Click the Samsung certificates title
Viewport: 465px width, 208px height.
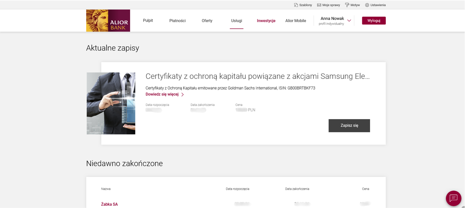click(258, 76)
